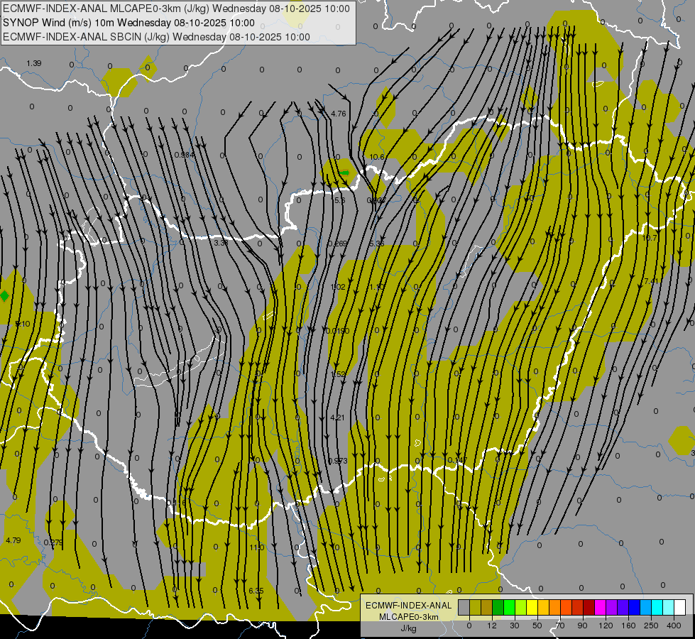Click the map value '3.38'

coord(221,243)
